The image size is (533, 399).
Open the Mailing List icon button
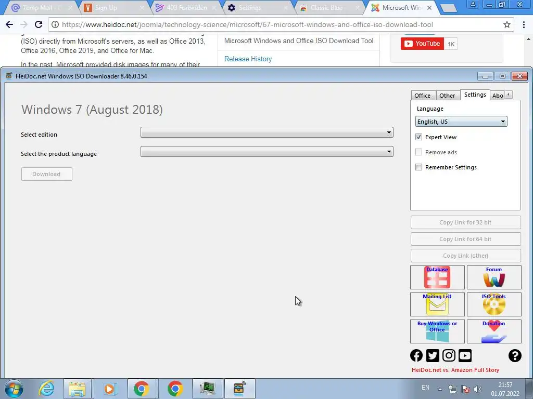click(x=437, y=304)
